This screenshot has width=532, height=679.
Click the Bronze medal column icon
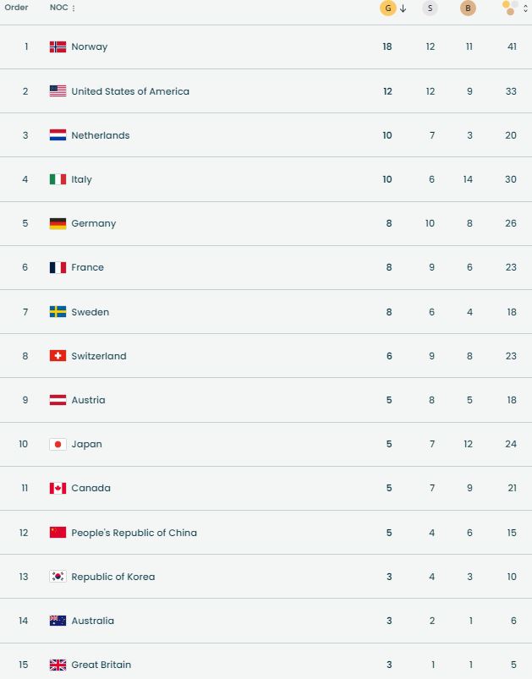(468, 8)
